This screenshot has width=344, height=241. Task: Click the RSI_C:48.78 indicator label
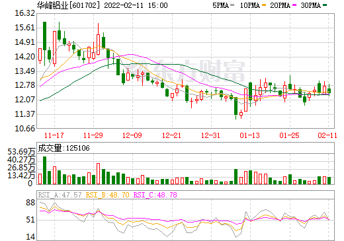[x=155, y=195]
